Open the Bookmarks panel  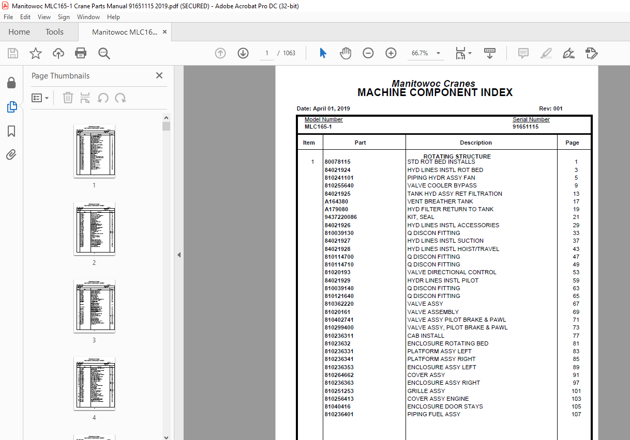pyautogui.click(x=11, y=131)
